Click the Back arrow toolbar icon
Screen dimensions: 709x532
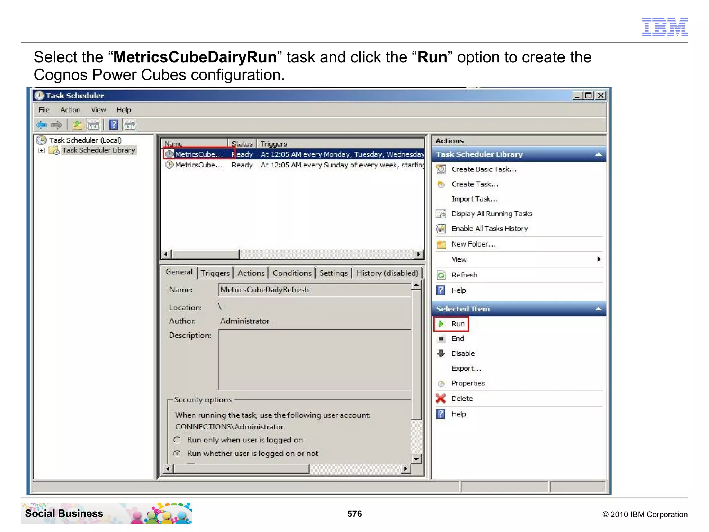(x=41, y=125)
